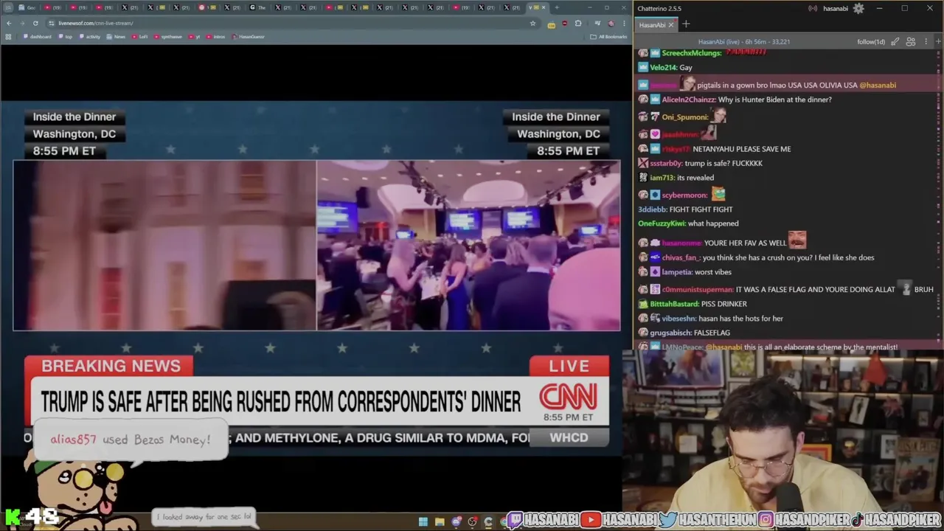Click the chivas_fan_ username in chat
Viewport: 944px width, 531px height.
681,257
